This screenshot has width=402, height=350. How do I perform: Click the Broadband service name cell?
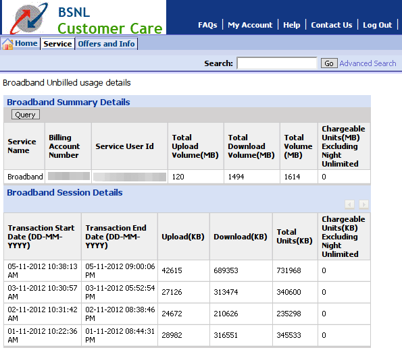[25, 177]
